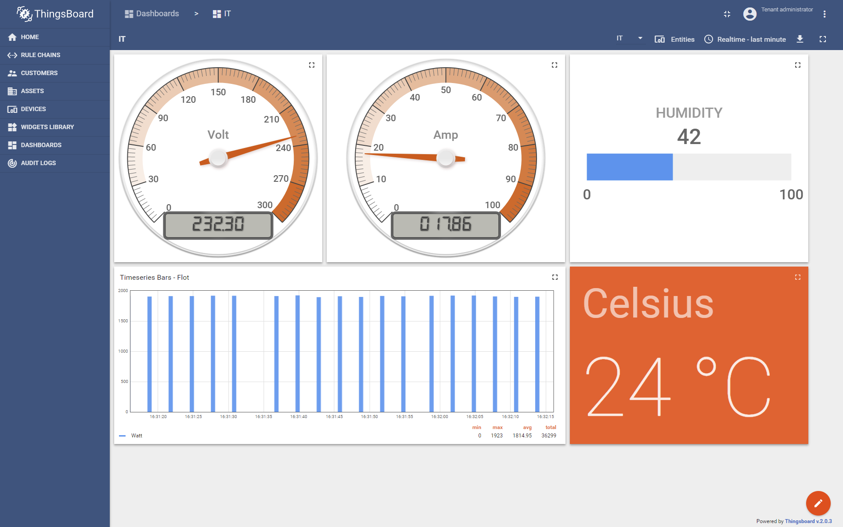Expand dashboard to fullscreen from toolbar
Viewport: 843px width, 527px height.
pyautogui.click(x=823, y=39)
